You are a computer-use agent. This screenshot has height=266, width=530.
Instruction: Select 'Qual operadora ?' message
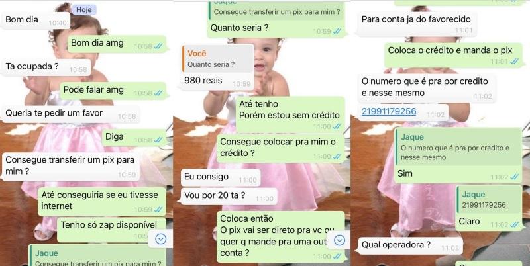click(x=410, y=245)
